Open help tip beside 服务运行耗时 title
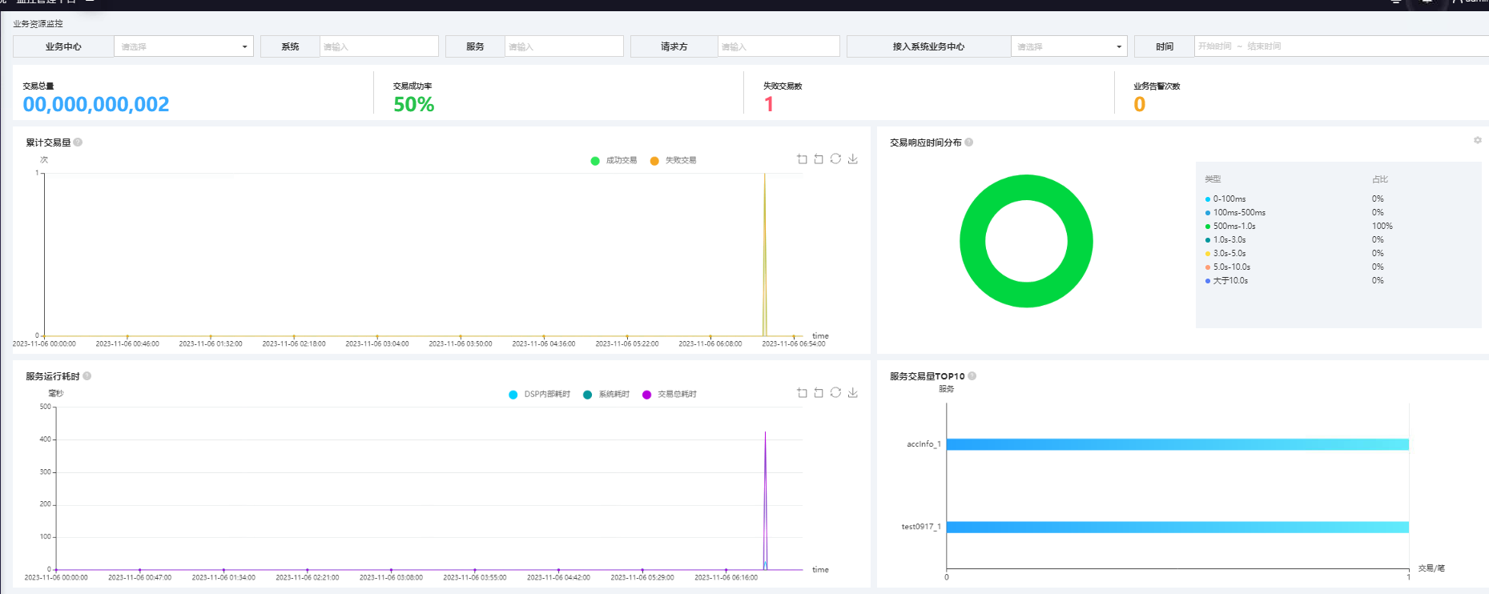1489x594 pixels. (87, 376)
